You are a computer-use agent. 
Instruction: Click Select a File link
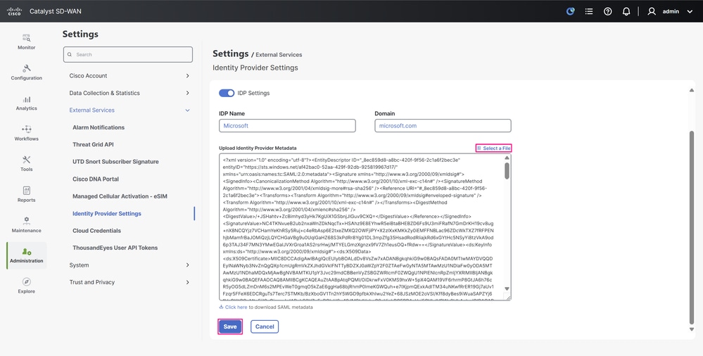click(x=493, y=148)
